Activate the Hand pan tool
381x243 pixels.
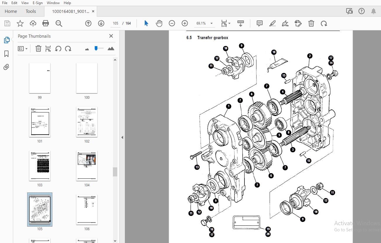tap(159, 23)
